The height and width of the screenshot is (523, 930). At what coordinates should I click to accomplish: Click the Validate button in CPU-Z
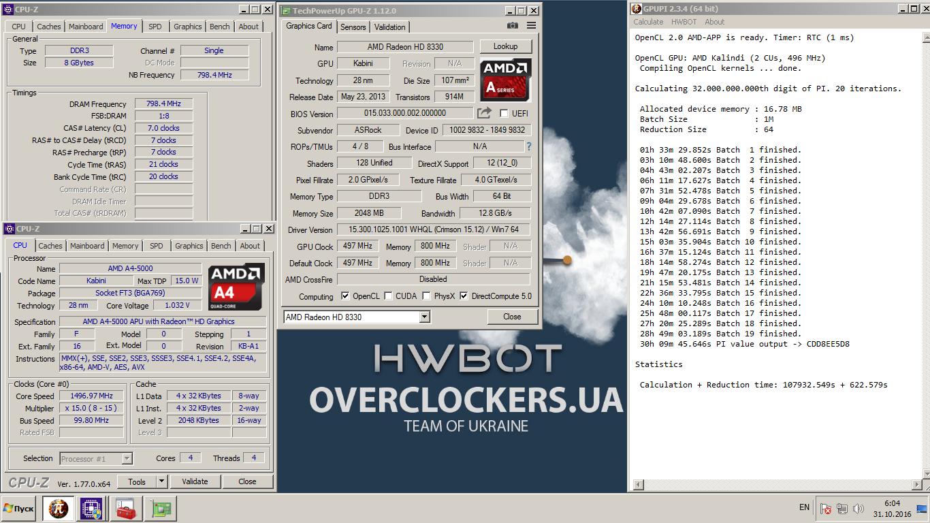195,481
